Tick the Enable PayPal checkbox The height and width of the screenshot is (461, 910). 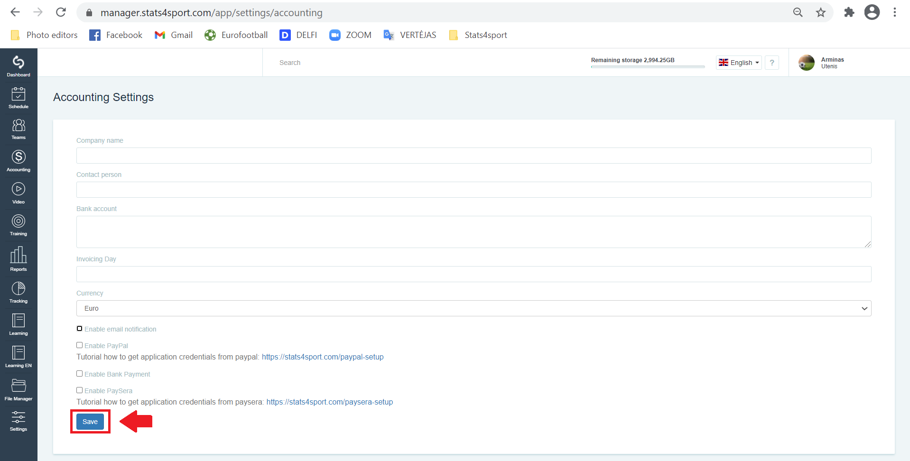(x=79, y=345)
